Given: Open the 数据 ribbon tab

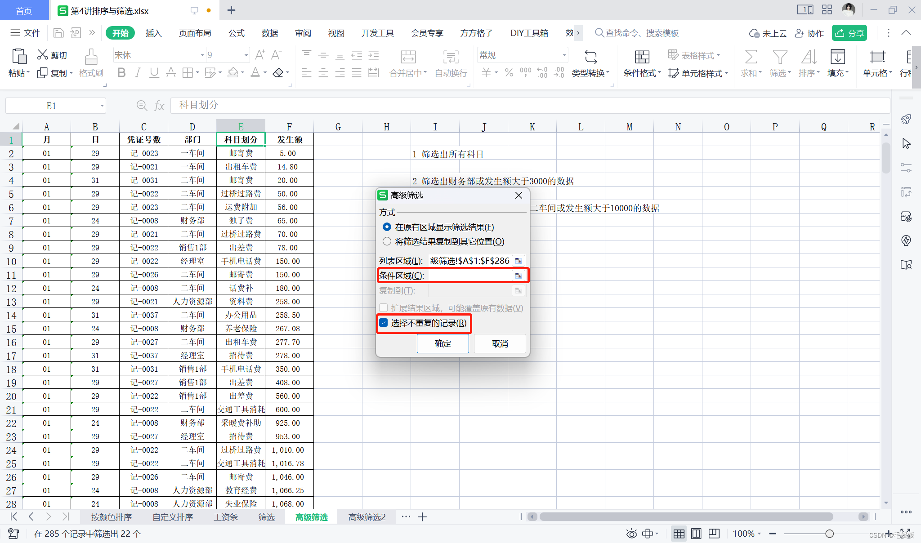Looking at the screenshot, I should 269,33.
